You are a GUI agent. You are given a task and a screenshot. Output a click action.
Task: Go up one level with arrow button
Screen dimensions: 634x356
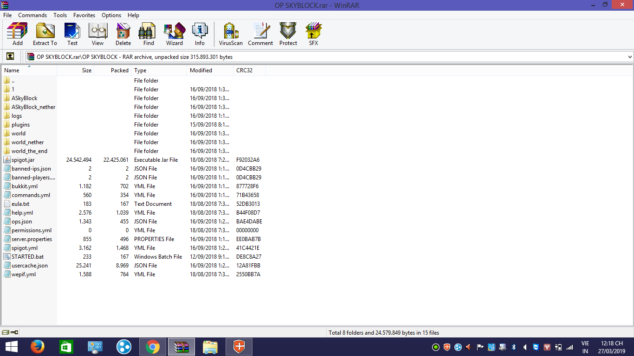tap(10, 57)
